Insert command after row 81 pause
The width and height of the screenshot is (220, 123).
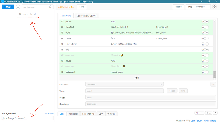(207, 22)
